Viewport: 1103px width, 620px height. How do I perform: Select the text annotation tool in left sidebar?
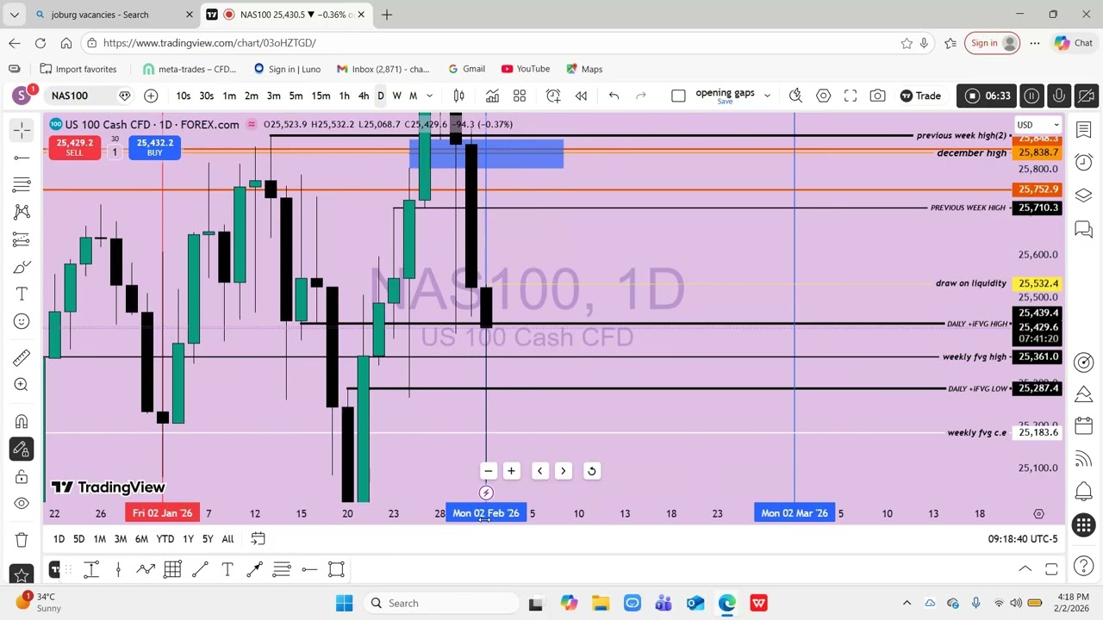click(x=22, y=294)
